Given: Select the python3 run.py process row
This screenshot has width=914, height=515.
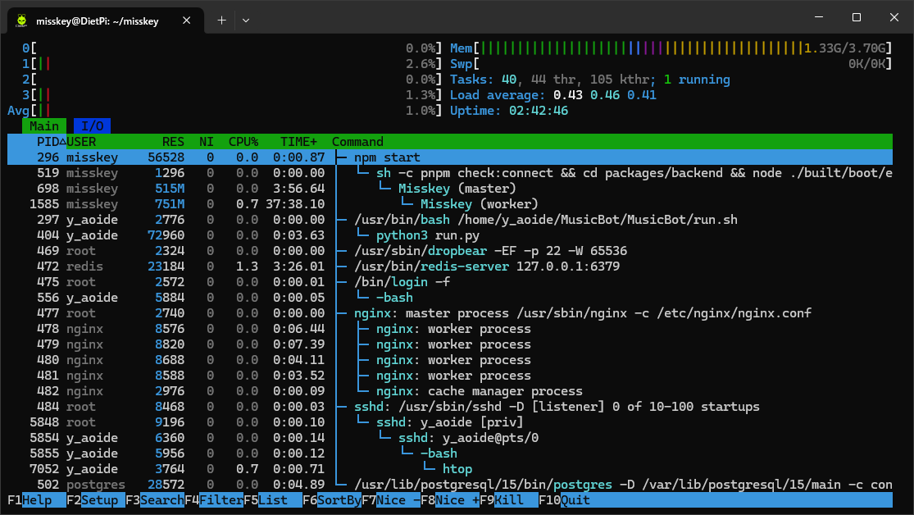Looking at the screenshot, I should 449,235.
